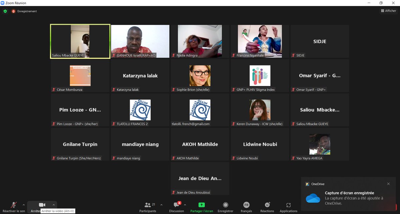The height and width of the screenshot is (214, 400).
Task: Click Sophie Brion profile picture tile
Action: [200, 76]
